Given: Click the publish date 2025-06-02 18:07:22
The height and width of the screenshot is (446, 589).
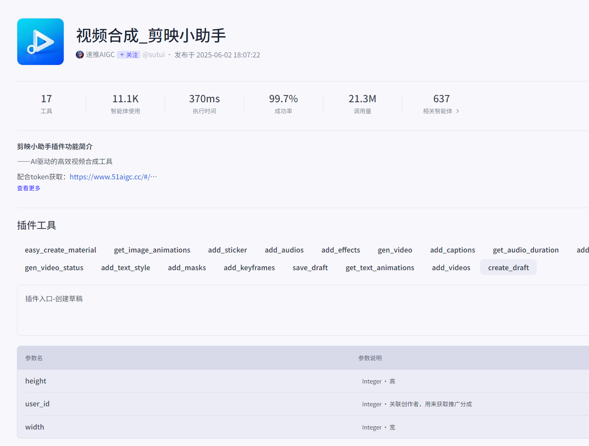Looking at the screenshot, I should [228, 55].
